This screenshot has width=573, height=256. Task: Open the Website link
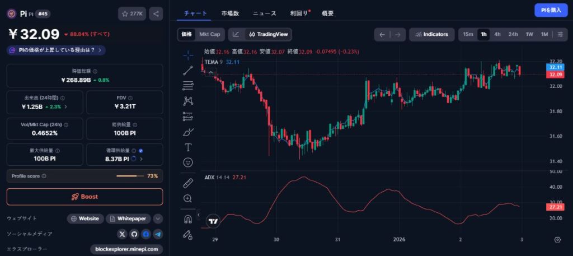point(85,218)
